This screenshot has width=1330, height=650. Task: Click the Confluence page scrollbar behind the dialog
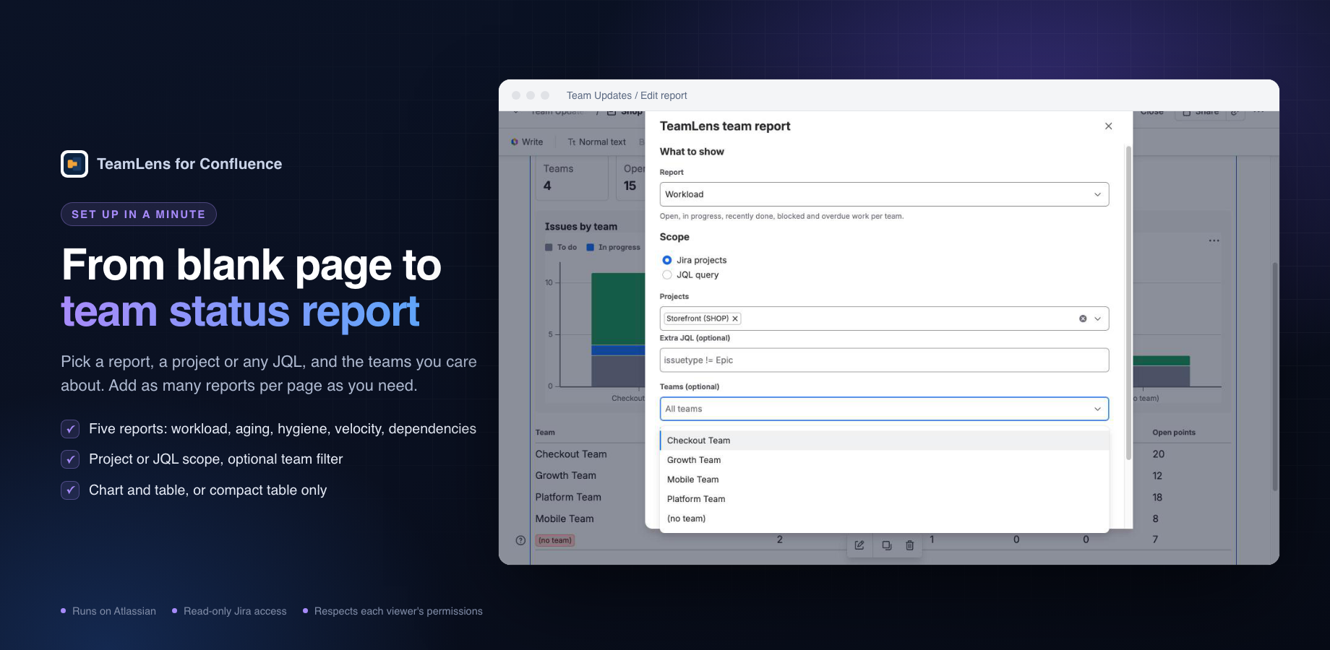[x=1275, y=376]
